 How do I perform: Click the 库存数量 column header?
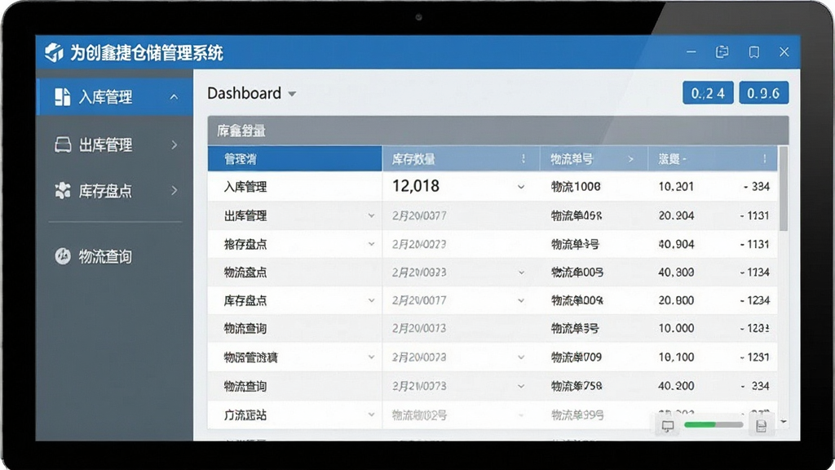click(x=462, y=159)
